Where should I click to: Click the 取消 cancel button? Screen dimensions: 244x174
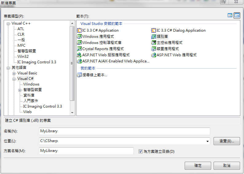pyautogui.click(x=227, y=166)
